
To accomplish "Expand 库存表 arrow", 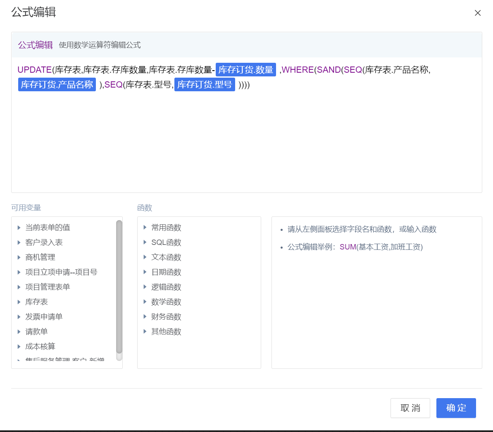I will 19,301.
